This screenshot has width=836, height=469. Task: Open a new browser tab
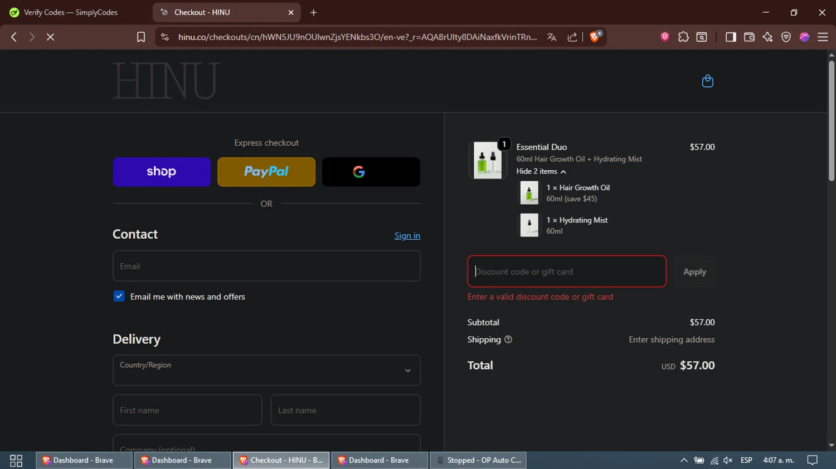point(314,12)
